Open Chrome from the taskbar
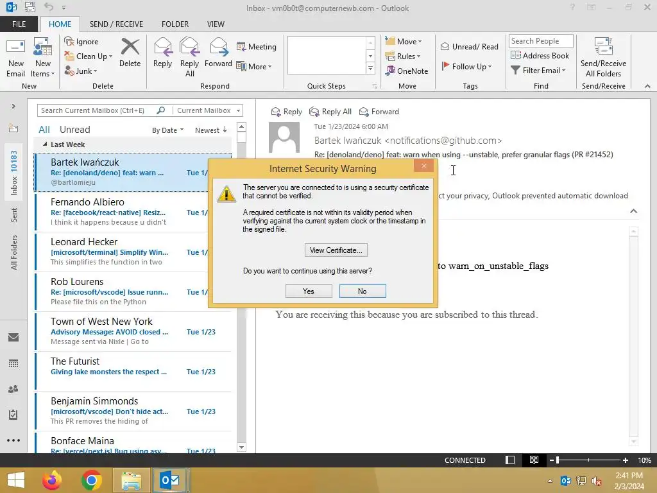 coord(92,480)
